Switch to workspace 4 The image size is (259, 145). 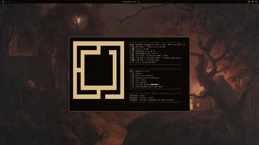[x=15, y=2]
